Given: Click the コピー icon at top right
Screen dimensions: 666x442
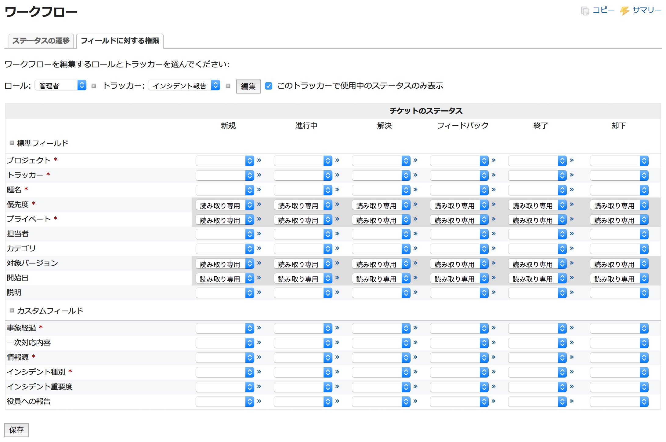Looking at the screenshot, I should (585, 11).
